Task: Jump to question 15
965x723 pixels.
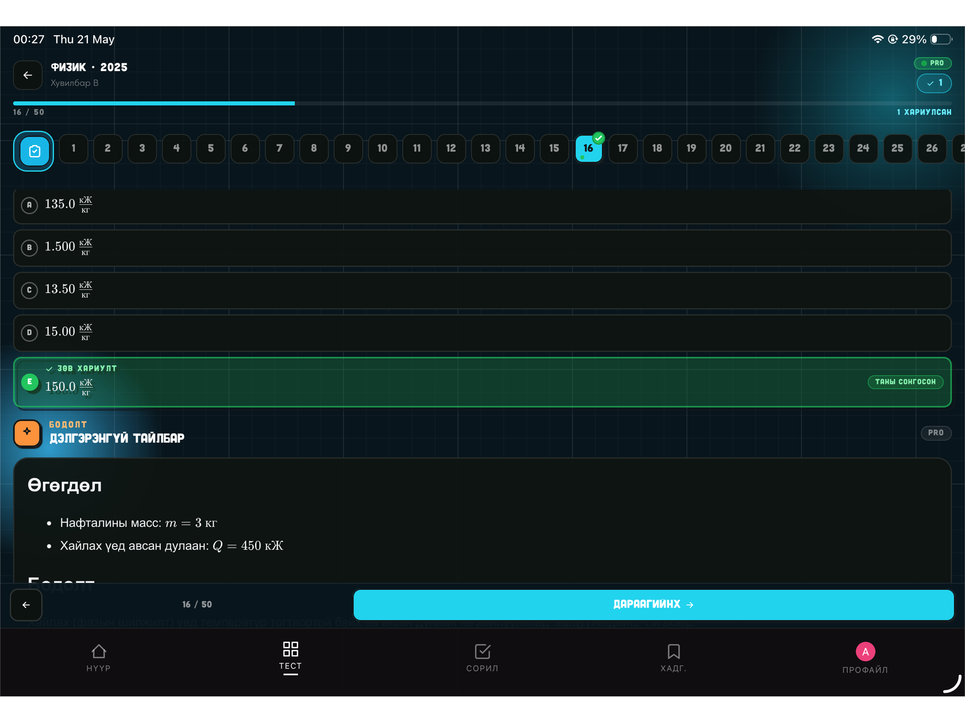Action: click(554, 149)
